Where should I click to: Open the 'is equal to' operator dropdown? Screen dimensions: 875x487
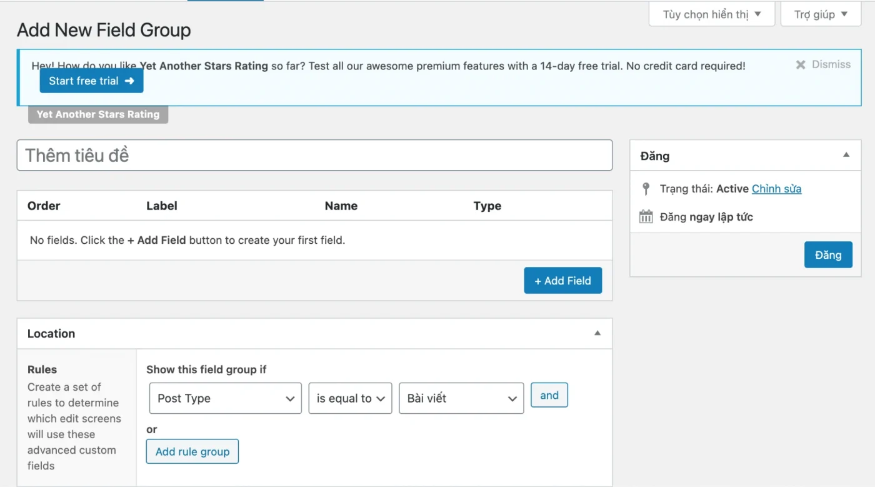tap(350, 398)
